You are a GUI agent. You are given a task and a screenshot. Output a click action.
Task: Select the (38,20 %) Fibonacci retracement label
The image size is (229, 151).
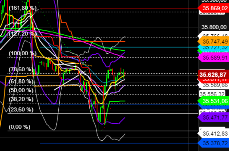coord(21,99)
